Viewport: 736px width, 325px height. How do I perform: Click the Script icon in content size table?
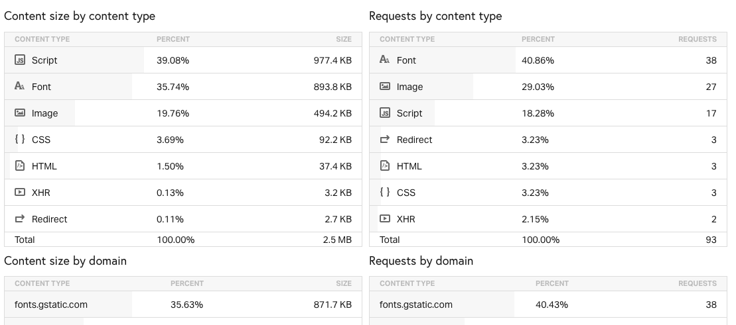coord(20,60)
